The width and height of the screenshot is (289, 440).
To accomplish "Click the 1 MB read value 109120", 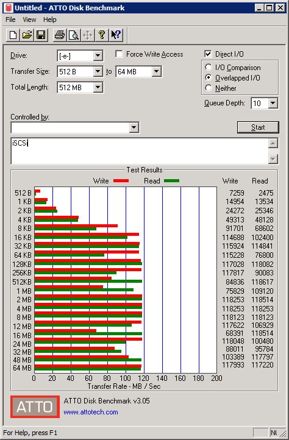I will pyautogui.click(x=262, y=291).
